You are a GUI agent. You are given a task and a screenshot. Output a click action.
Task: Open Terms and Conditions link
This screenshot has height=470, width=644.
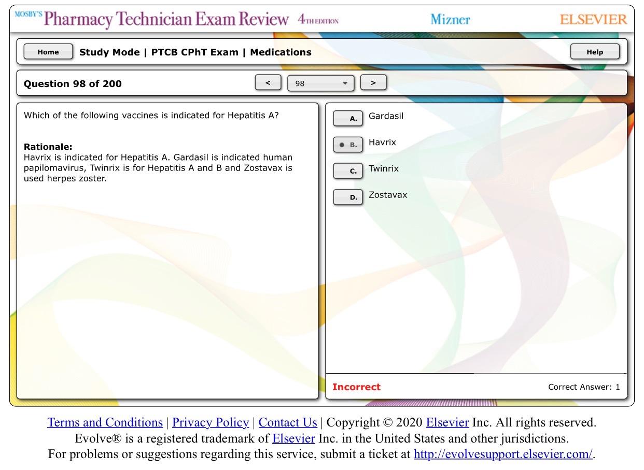pyautogui.click(x=105, y=422)
